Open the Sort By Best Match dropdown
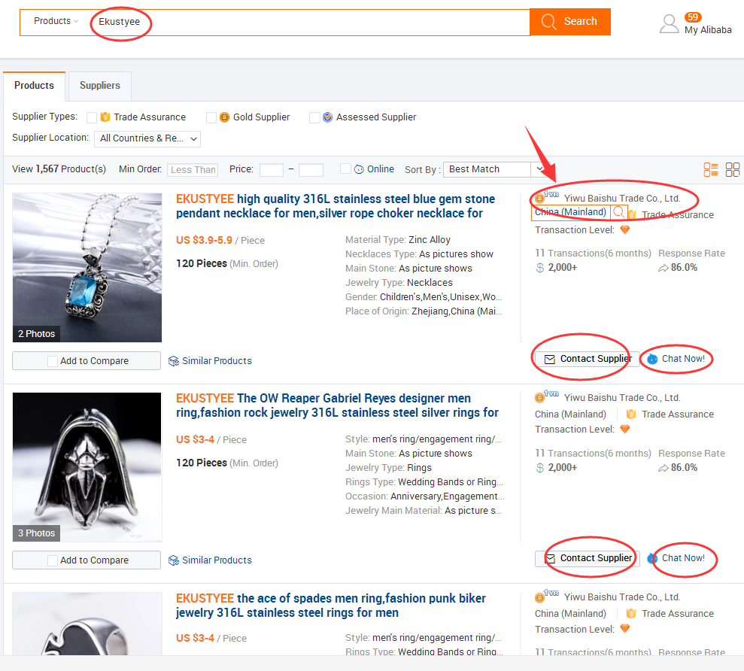The width and height of the screenshot is (744, 671). pyautogui.click(x=493, y=169)
